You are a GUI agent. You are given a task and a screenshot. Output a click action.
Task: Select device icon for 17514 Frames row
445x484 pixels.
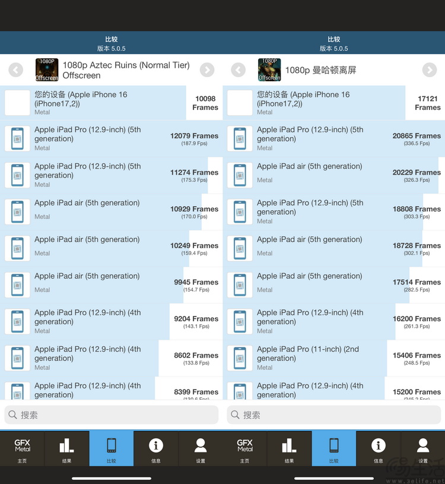240,285
